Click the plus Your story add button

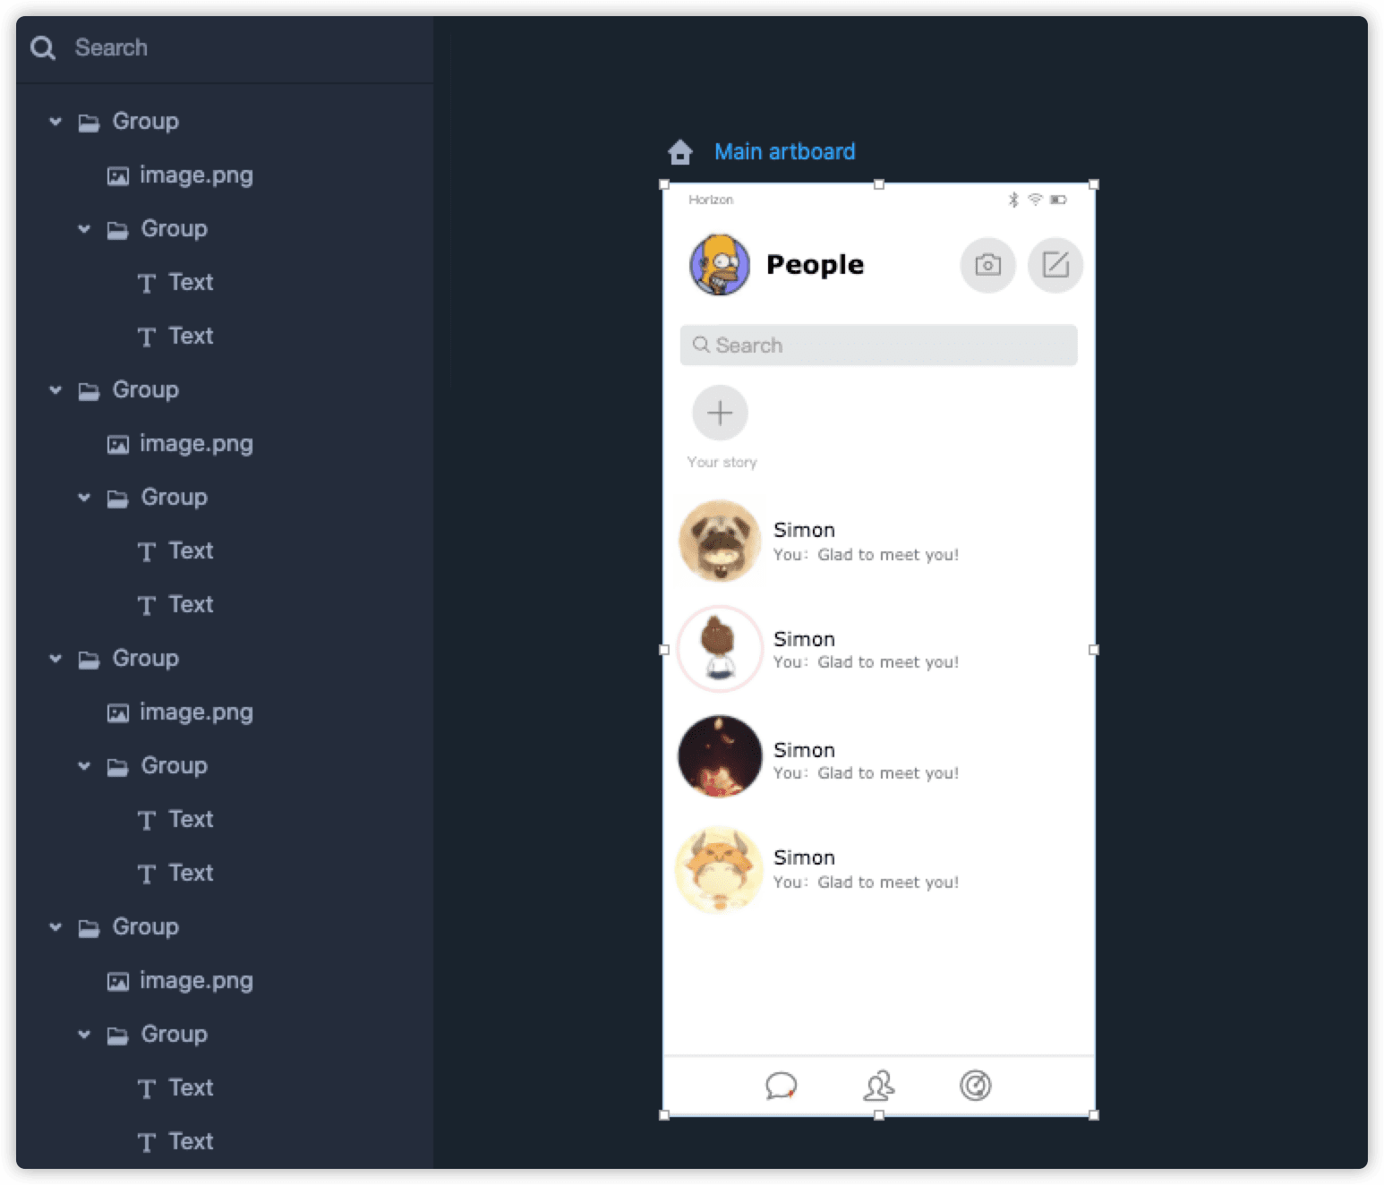[720, 413]
